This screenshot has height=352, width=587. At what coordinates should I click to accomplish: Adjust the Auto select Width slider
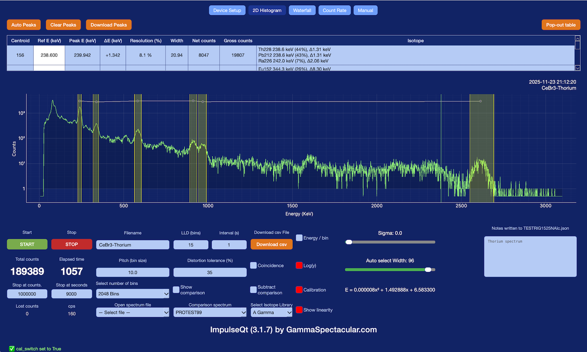(428, 269)
